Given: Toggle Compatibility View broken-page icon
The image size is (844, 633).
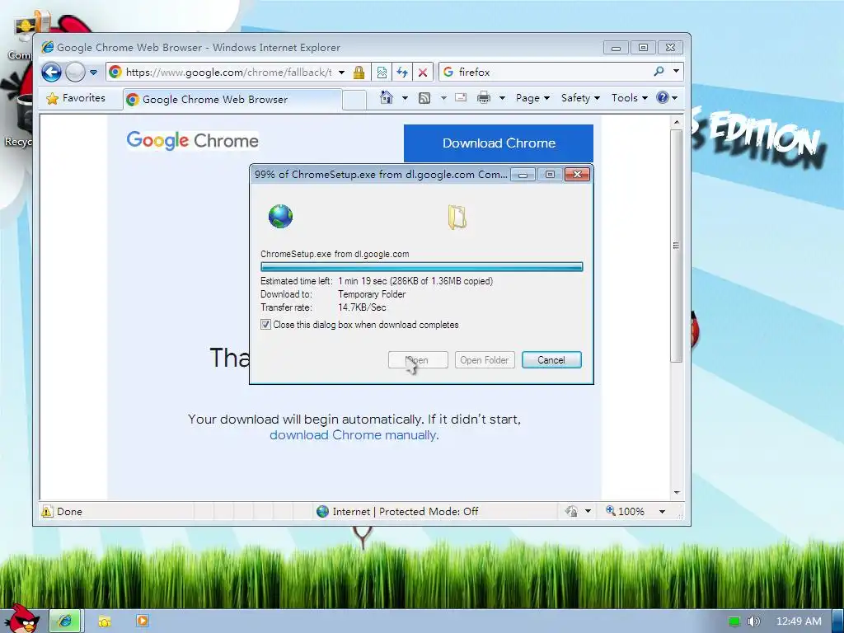Looking at the screenshot, I should point(382,73).
